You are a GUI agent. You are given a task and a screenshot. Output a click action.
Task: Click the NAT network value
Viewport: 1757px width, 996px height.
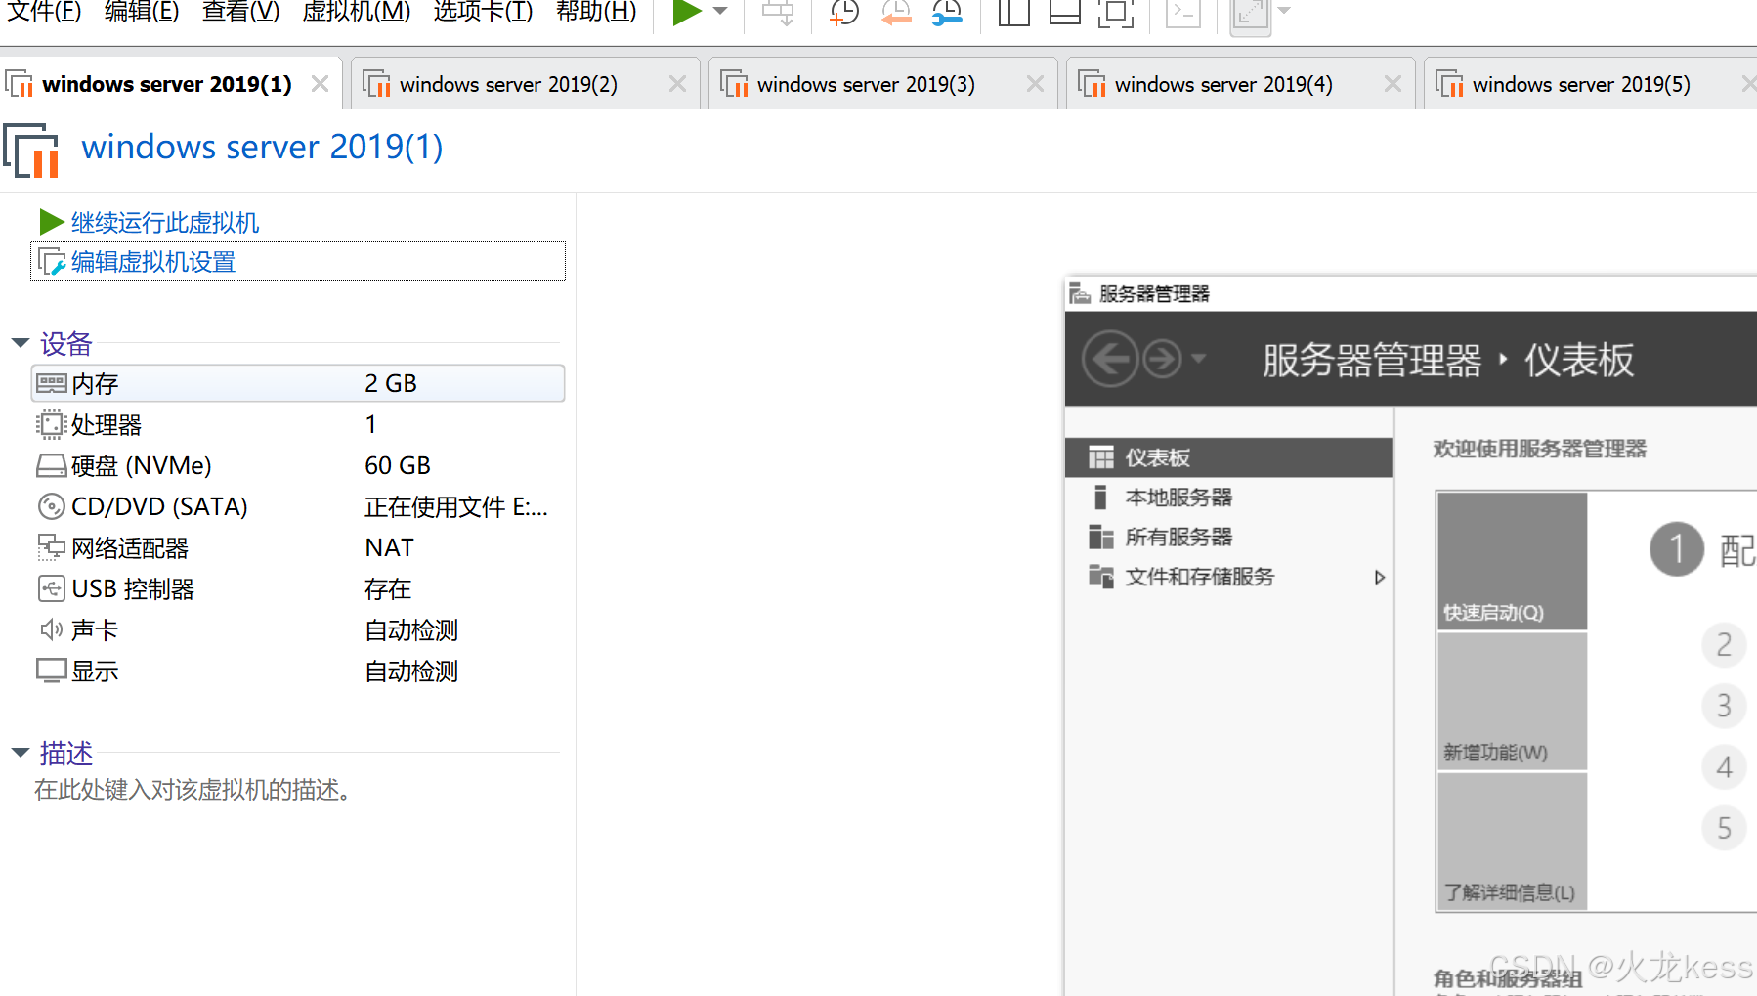(x=389, y=547)
